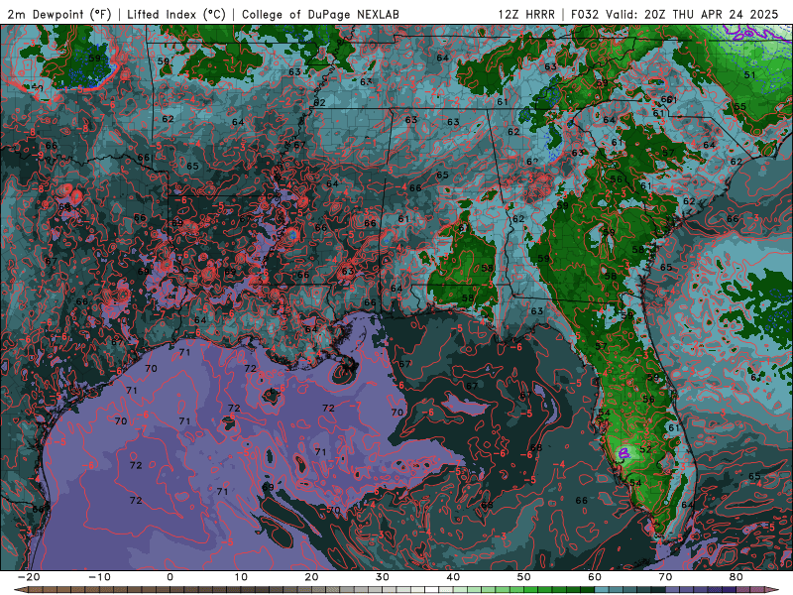Image resolution: width=793 pixels, height=595 pixels.
Task: Click the 50 label on the color scale
Action: [524, 577]
